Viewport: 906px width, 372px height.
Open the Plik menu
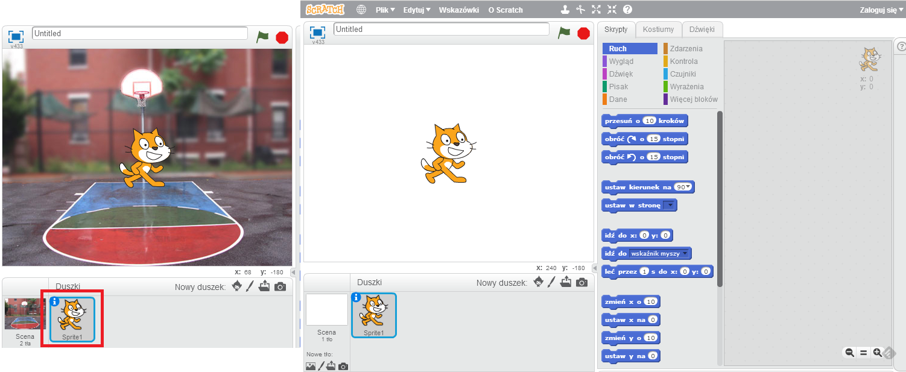(x=385, y=10)
